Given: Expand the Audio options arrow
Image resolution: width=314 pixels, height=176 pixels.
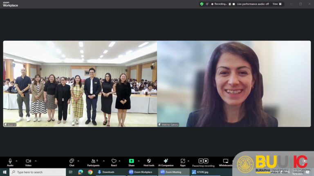Looking at the screenshot, I should point(16,161).
